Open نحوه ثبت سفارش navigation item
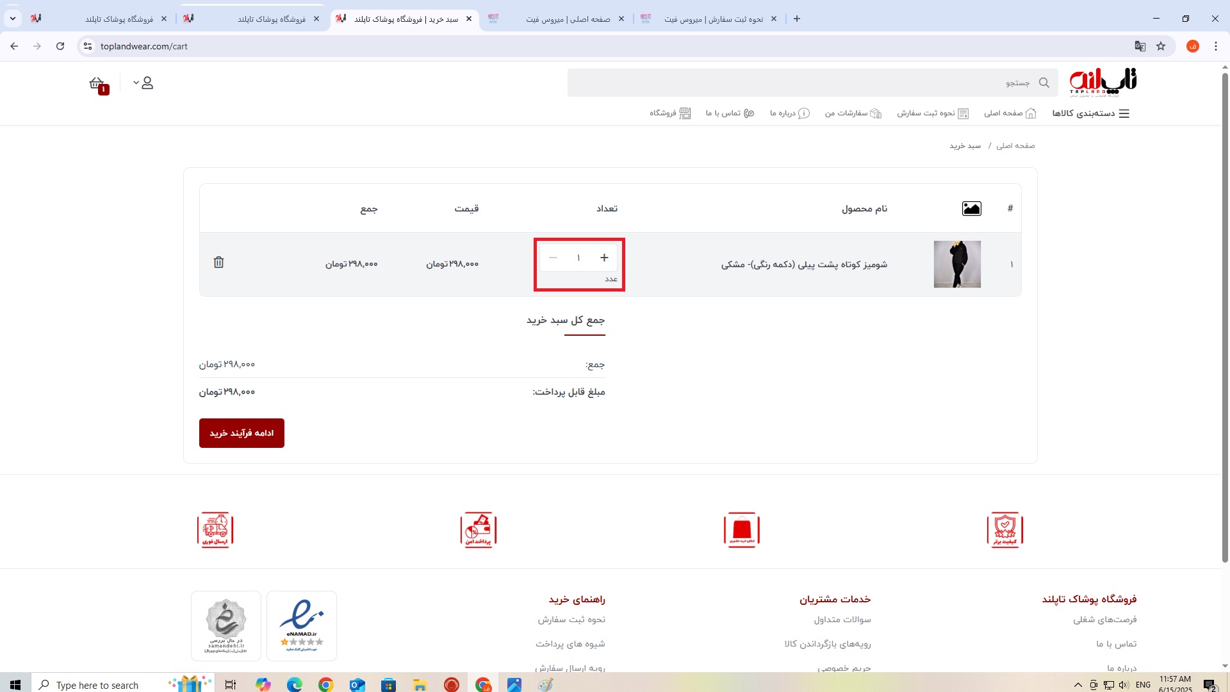 click(933, 113)
